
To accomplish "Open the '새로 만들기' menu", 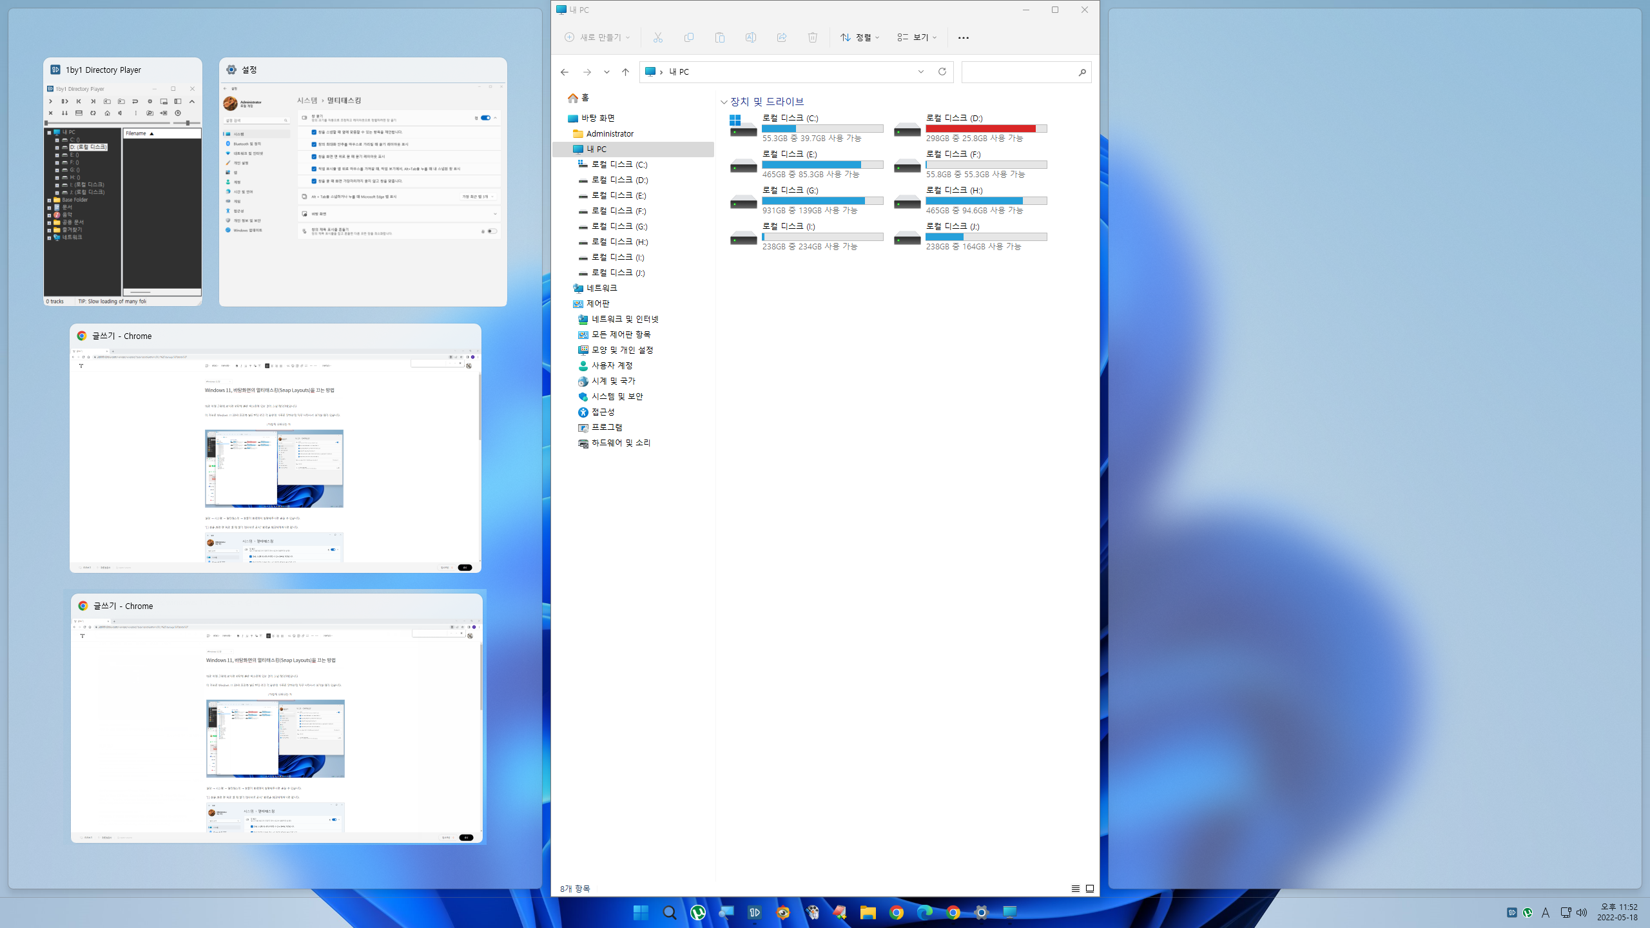I will pyautogui.click(x=597, y=37).
